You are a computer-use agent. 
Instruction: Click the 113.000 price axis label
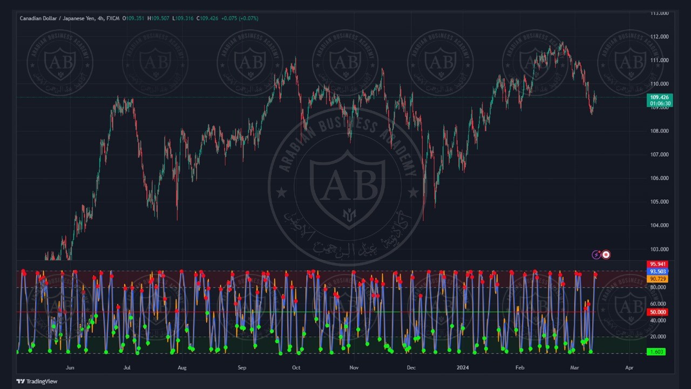659,13
